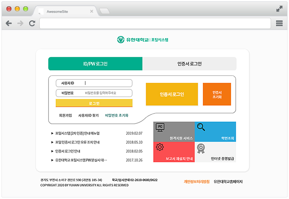Click the fullscreen expand arrows icon
This screenshot has height=199, width=289.
pyautogui.click(x=280, y=9)
